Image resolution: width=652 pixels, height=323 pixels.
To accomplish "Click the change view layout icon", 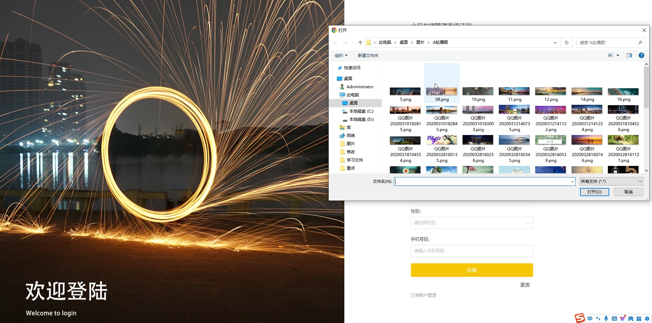I will click(610, 55).
